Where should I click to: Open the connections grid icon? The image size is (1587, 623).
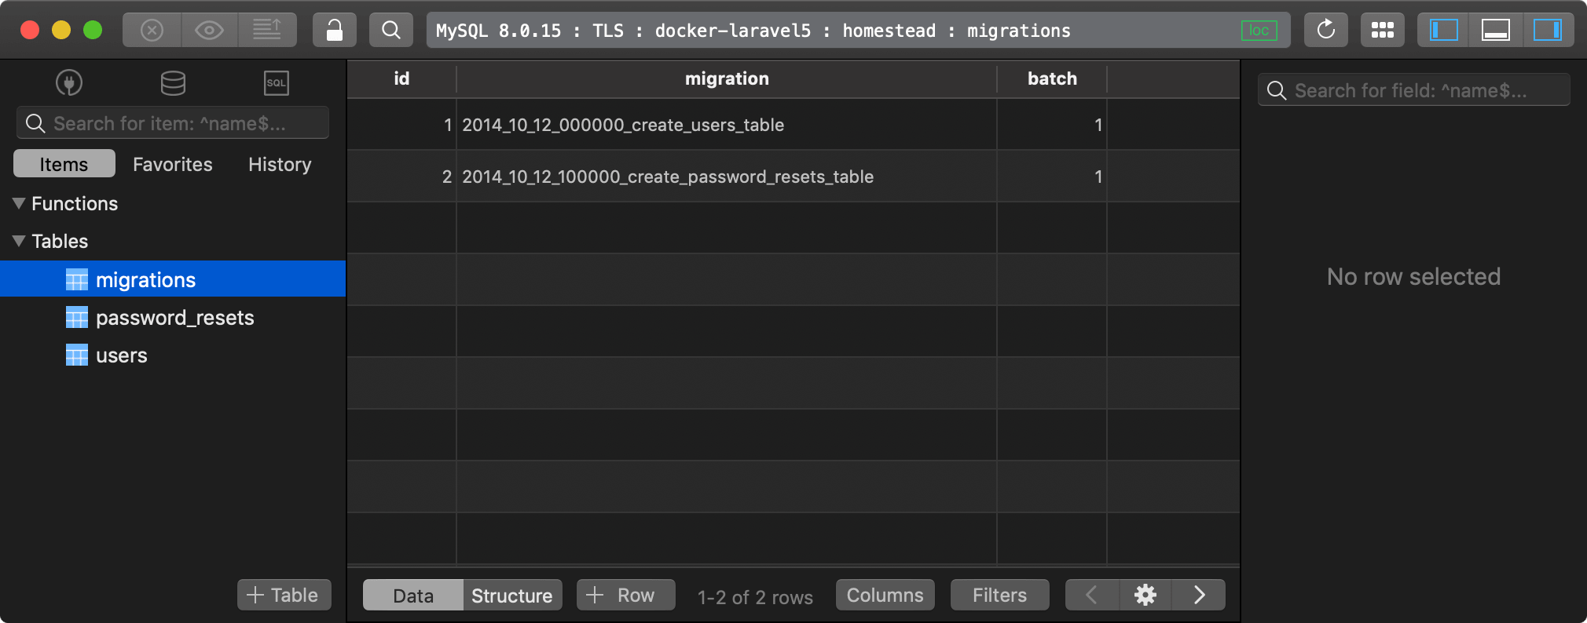pyautogui.click(x=1383, y=31)
